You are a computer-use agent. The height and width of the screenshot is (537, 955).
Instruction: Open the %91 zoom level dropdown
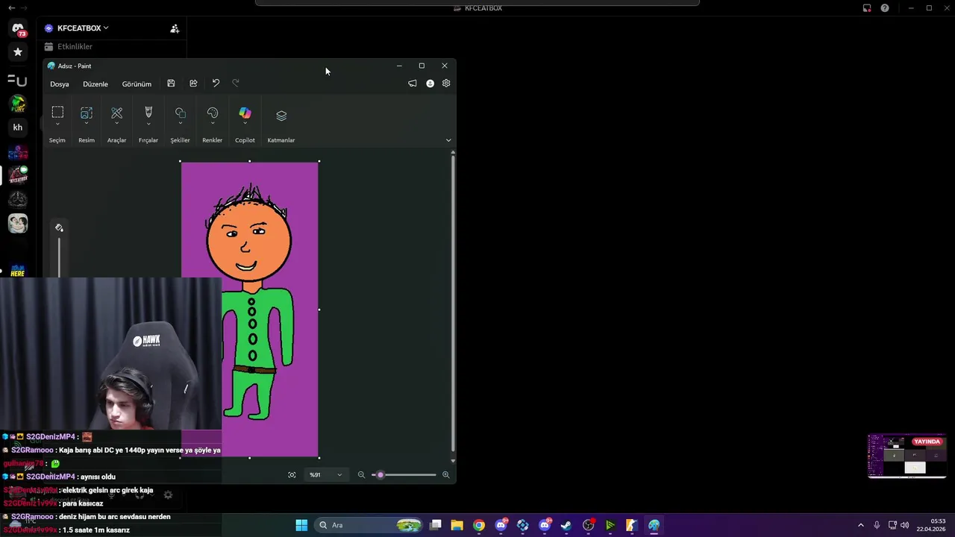pyautogui.click(x=325, y=474)
